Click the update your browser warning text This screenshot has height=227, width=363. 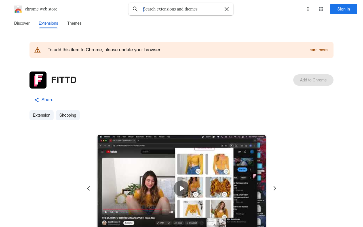[x=104, y=50]
